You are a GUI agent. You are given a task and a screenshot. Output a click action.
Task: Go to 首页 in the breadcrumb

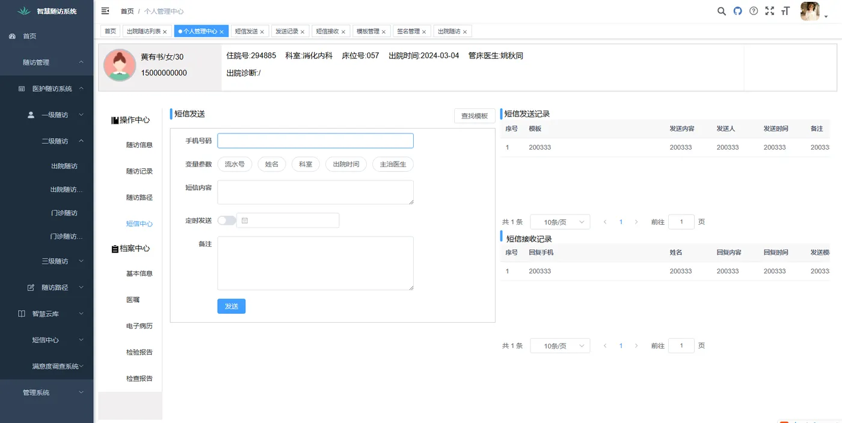pos(127,11)
